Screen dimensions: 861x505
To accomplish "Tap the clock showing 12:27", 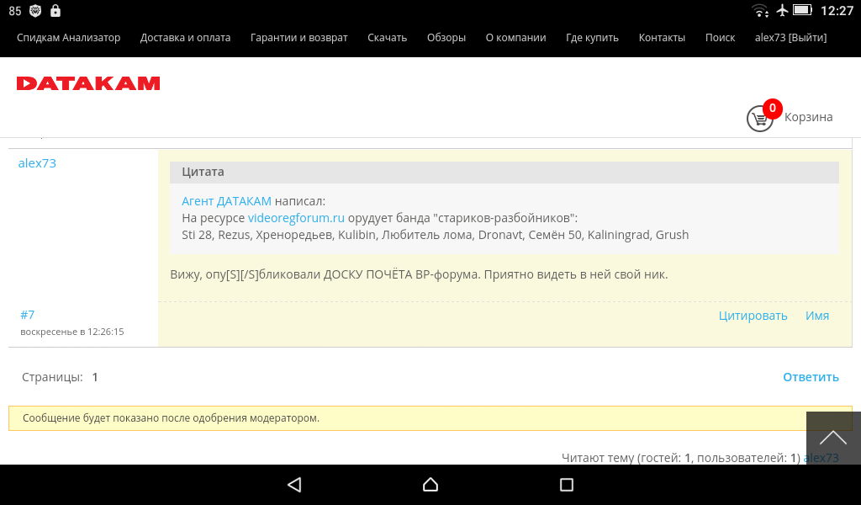I will point(837,11).
